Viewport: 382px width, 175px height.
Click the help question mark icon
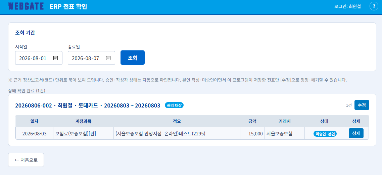374,6
